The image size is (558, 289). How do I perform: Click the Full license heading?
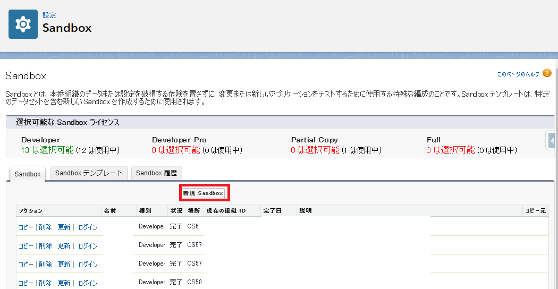point(434,140)
